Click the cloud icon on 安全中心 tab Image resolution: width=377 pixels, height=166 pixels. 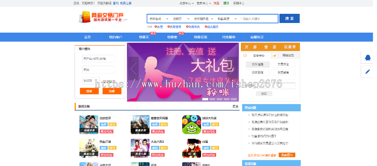[x=245, y=55]
